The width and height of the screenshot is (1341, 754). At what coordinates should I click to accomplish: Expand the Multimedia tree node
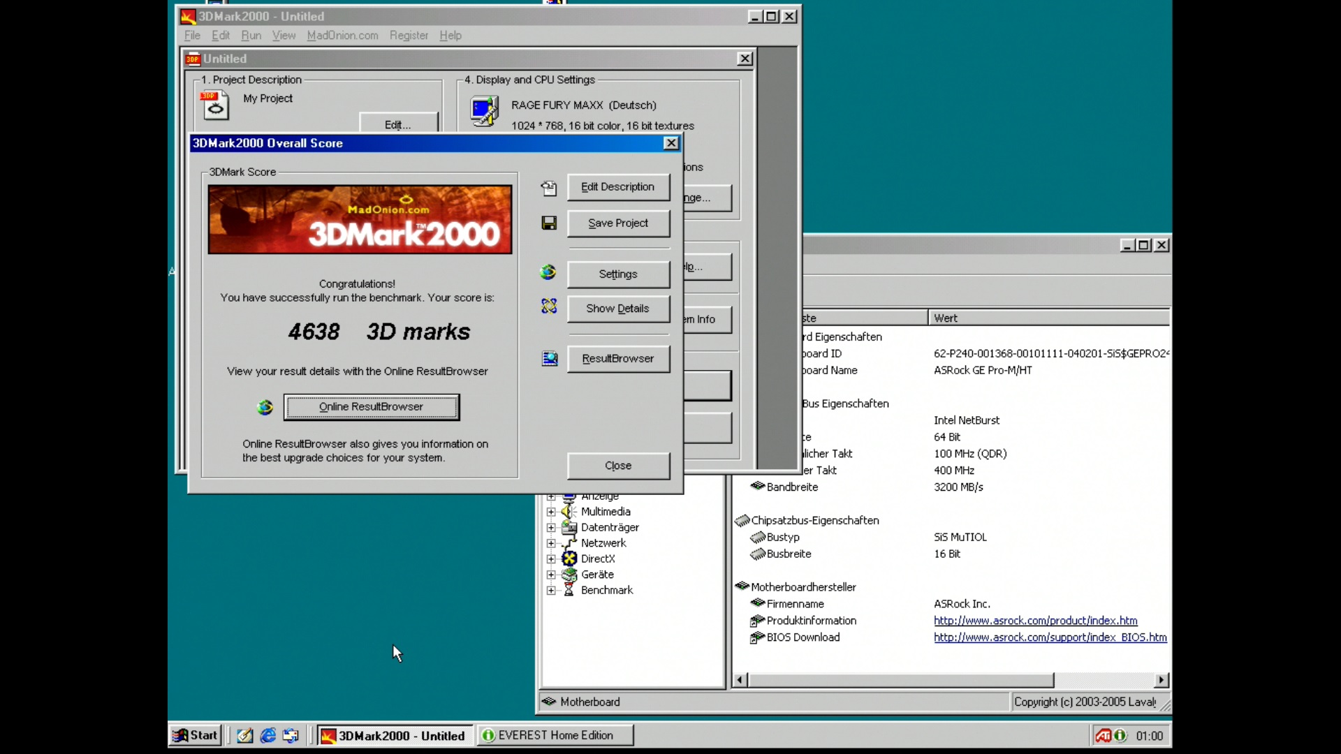click(x=551, y=512)
